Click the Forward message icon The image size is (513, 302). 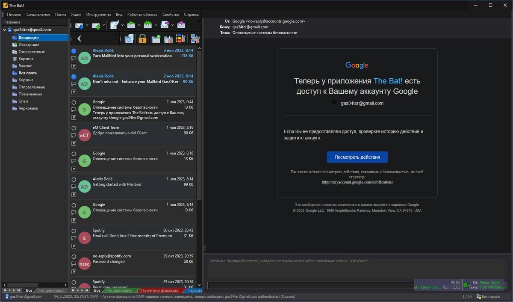pyautogui.click(x=165, y=25)
